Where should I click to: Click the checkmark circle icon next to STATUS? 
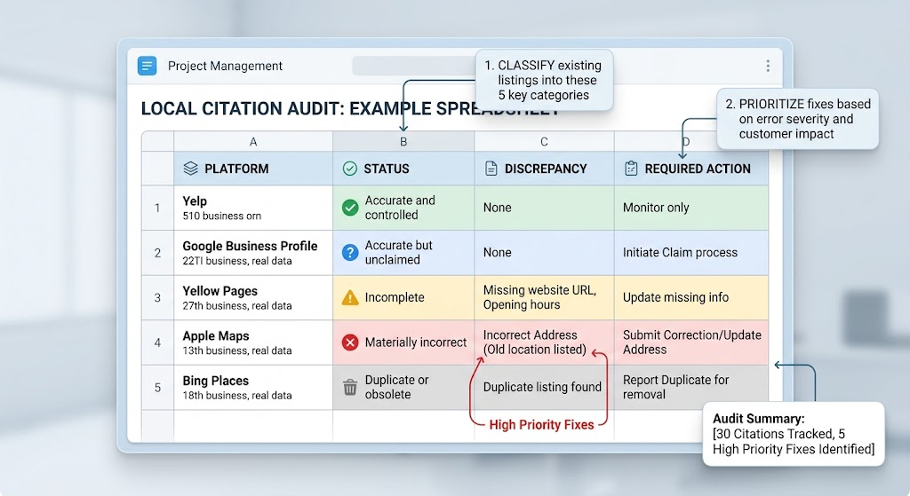(x=350, y=169)
